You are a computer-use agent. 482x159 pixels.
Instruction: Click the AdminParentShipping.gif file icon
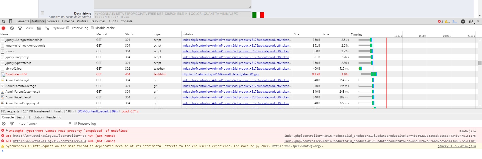(x=3, y=103)
